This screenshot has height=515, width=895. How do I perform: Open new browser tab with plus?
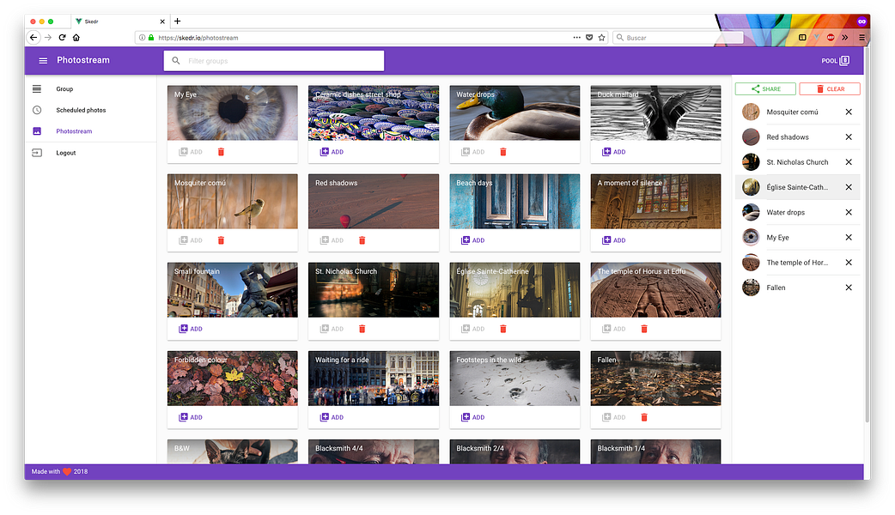click(x=178, y=21)
